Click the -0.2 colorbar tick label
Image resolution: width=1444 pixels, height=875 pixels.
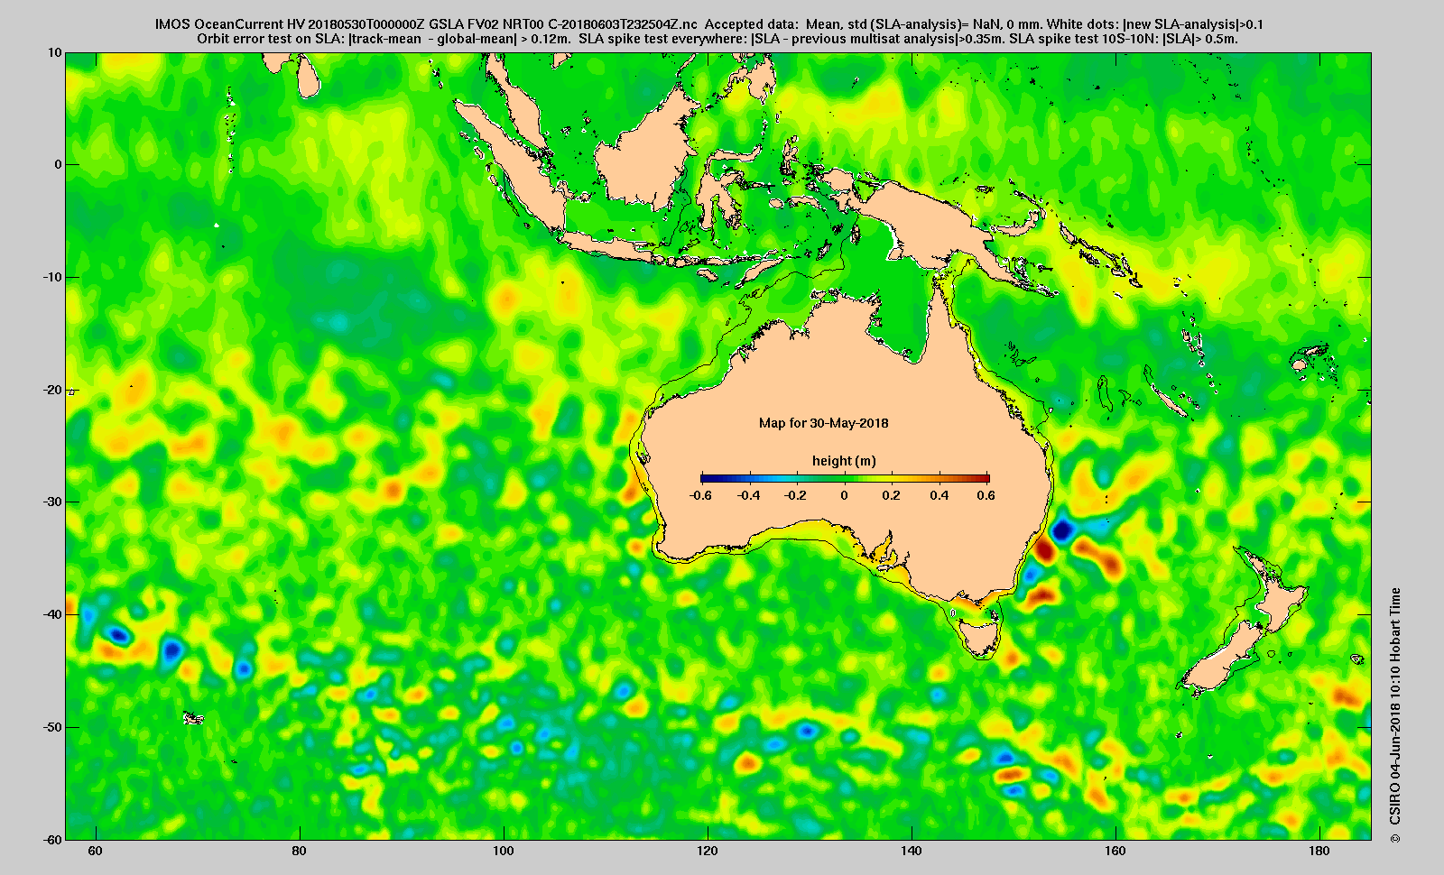(x=796, y=495)
